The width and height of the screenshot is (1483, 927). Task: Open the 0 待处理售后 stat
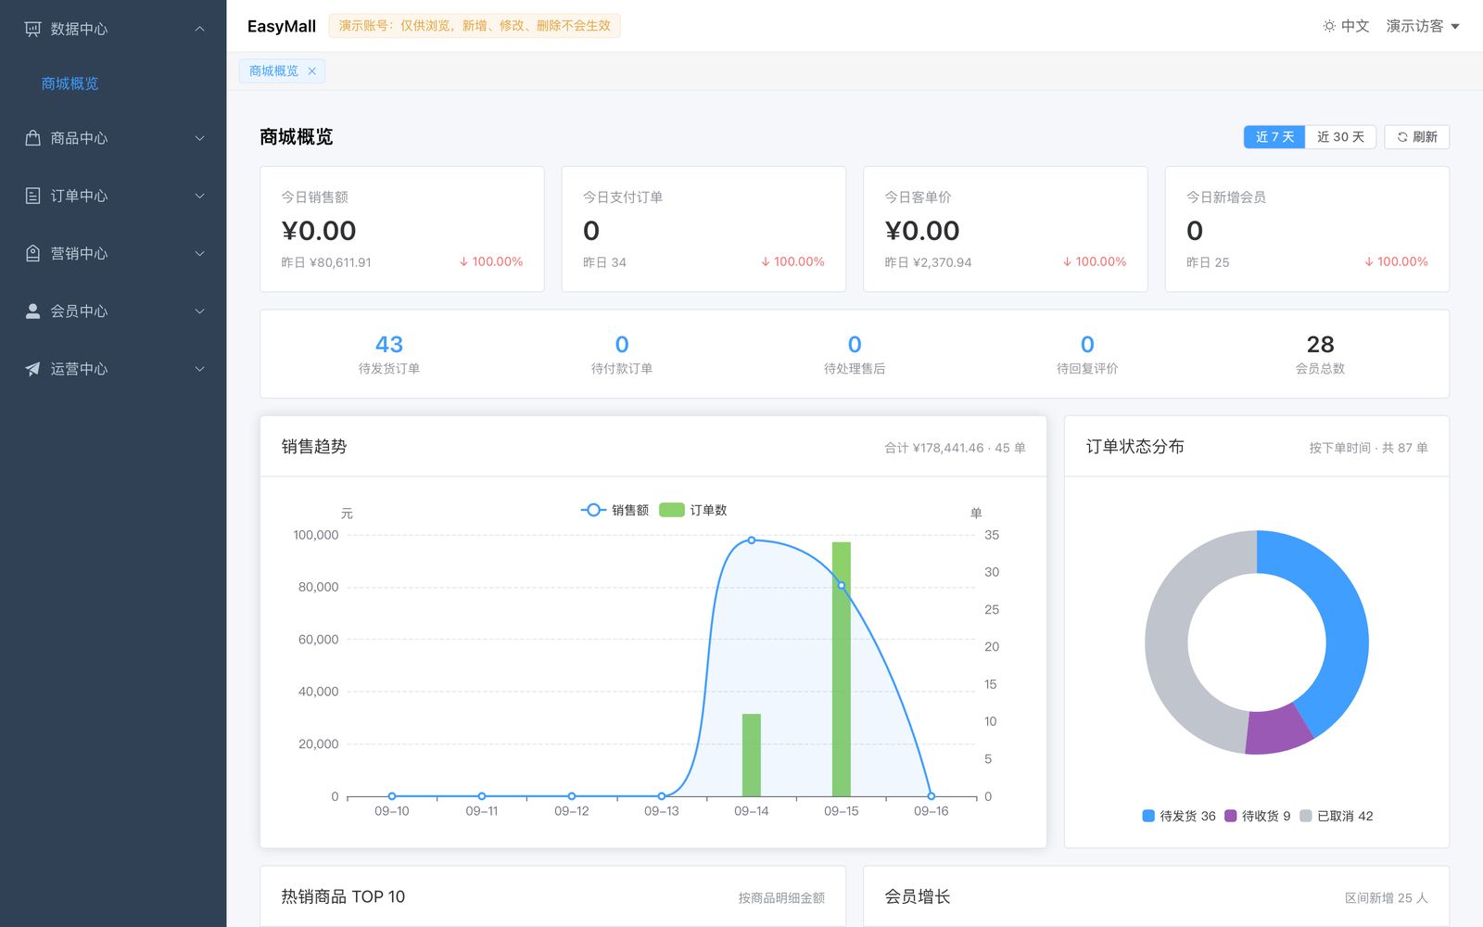click(x=855, y=354)
